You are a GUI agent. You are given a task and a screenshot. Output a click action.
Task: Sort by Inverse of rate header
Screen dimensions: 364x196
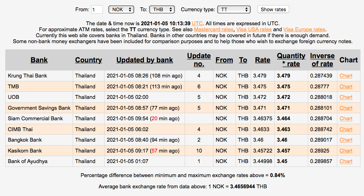[x=322, y=60]
